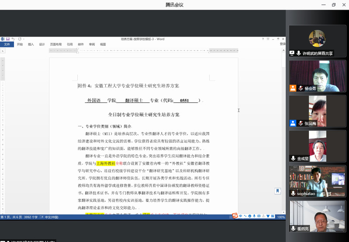
Task: Click muted microphone icon next to 杨会勇
Action: [301, 88]
